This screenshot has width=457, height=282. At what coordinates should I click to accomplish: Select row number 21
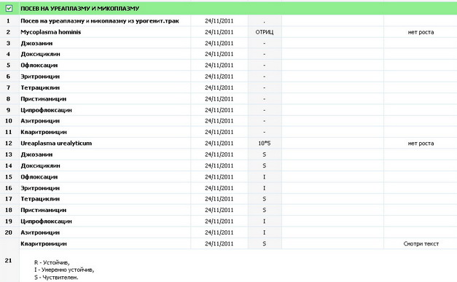tap(9, 260)
